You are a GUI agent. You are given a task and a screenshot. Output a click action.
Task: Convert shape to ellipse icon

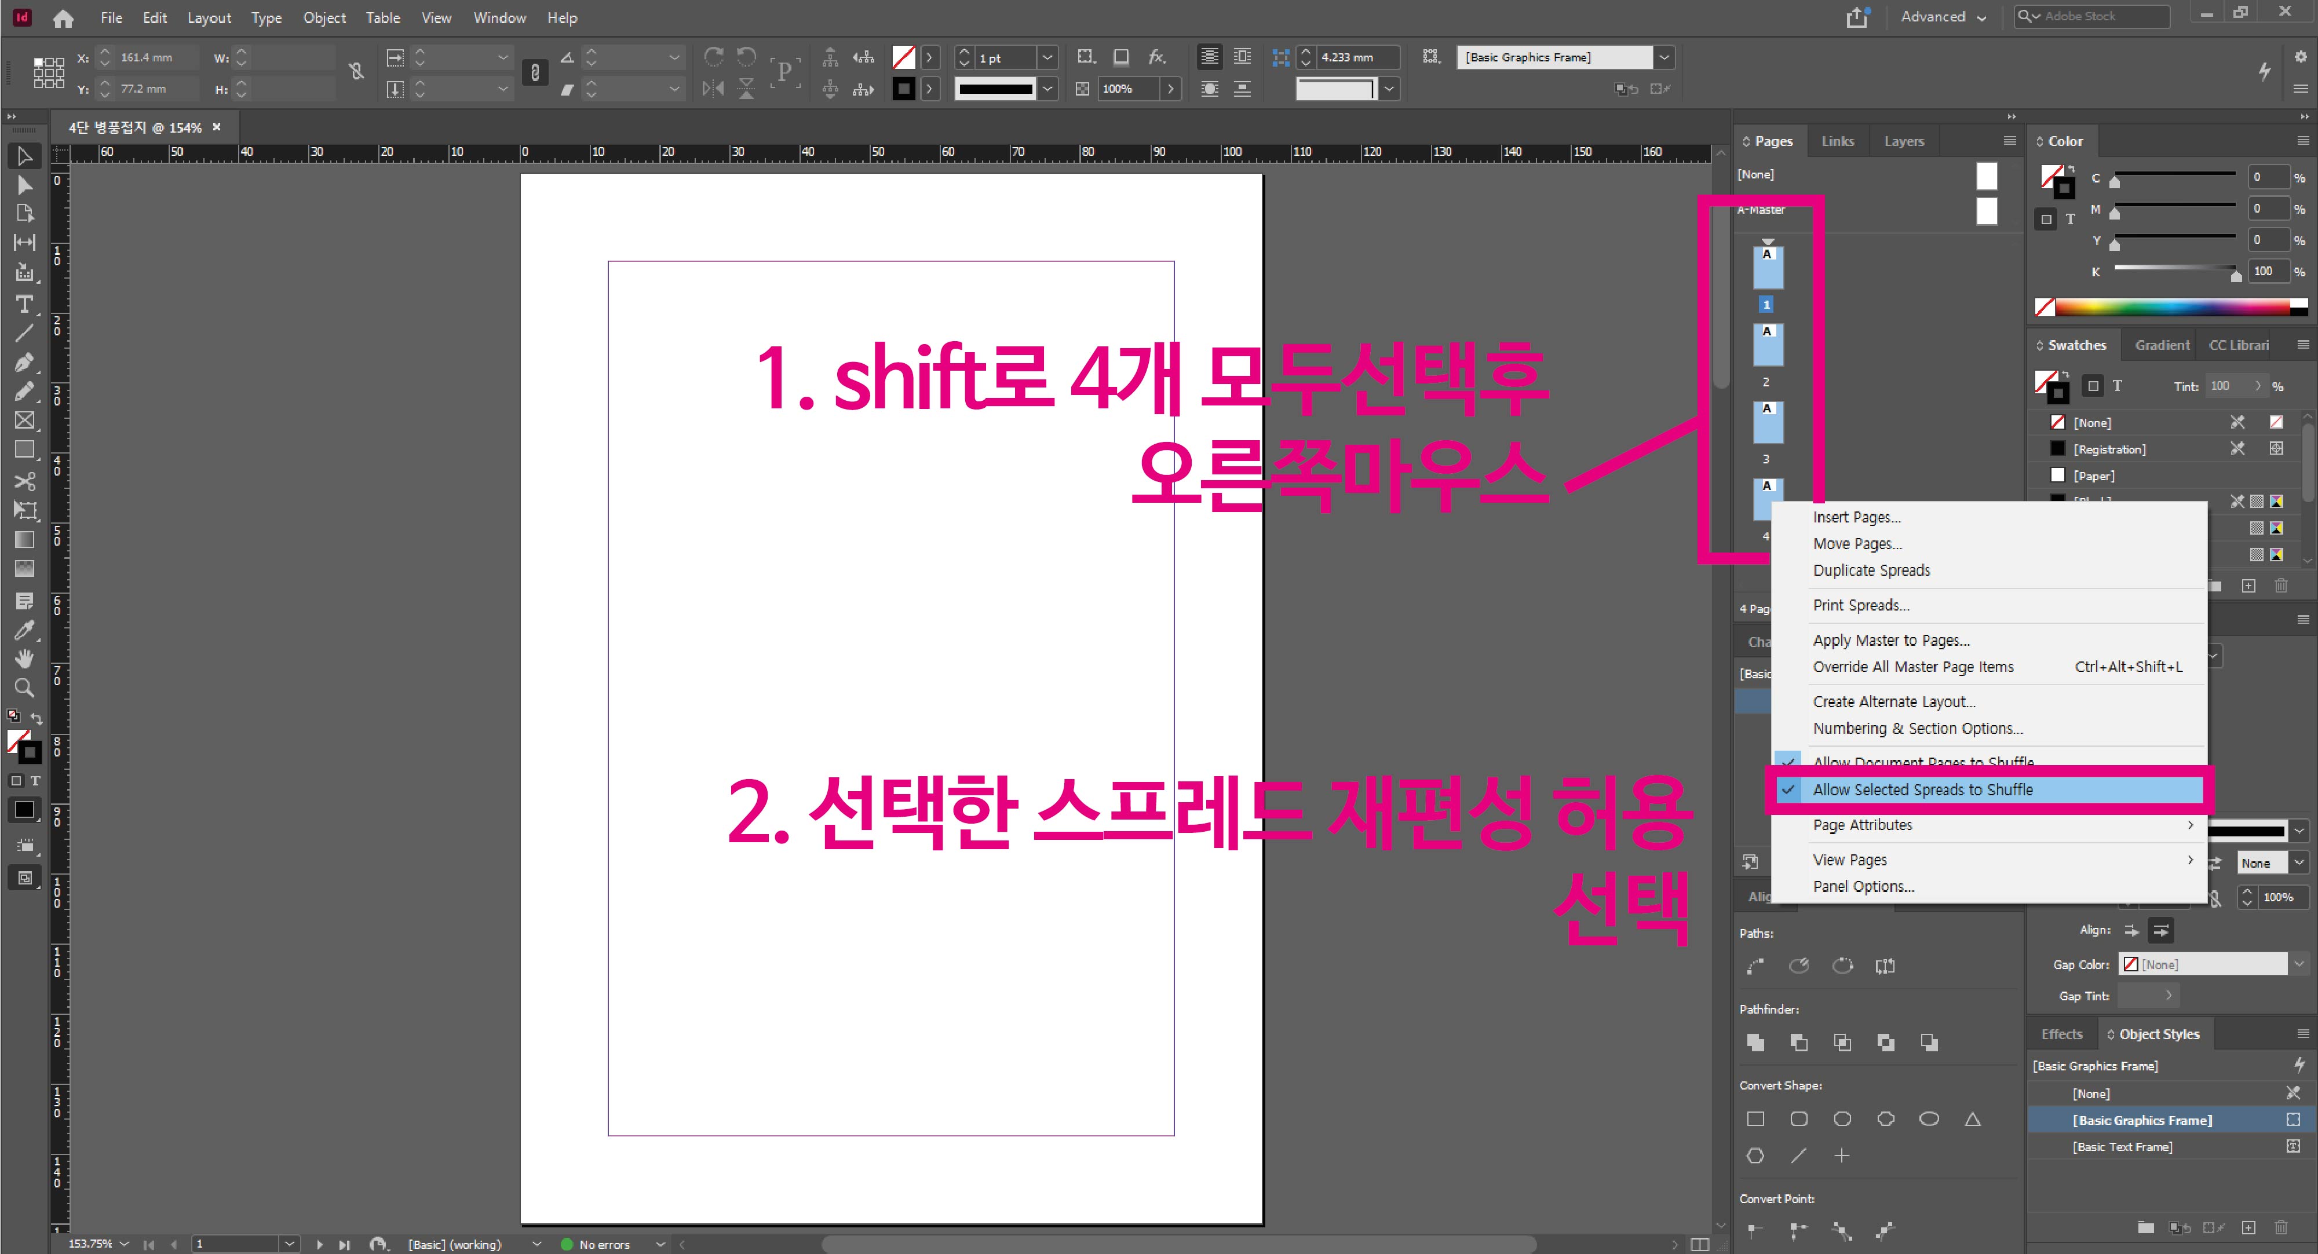pos(1929,1118)
